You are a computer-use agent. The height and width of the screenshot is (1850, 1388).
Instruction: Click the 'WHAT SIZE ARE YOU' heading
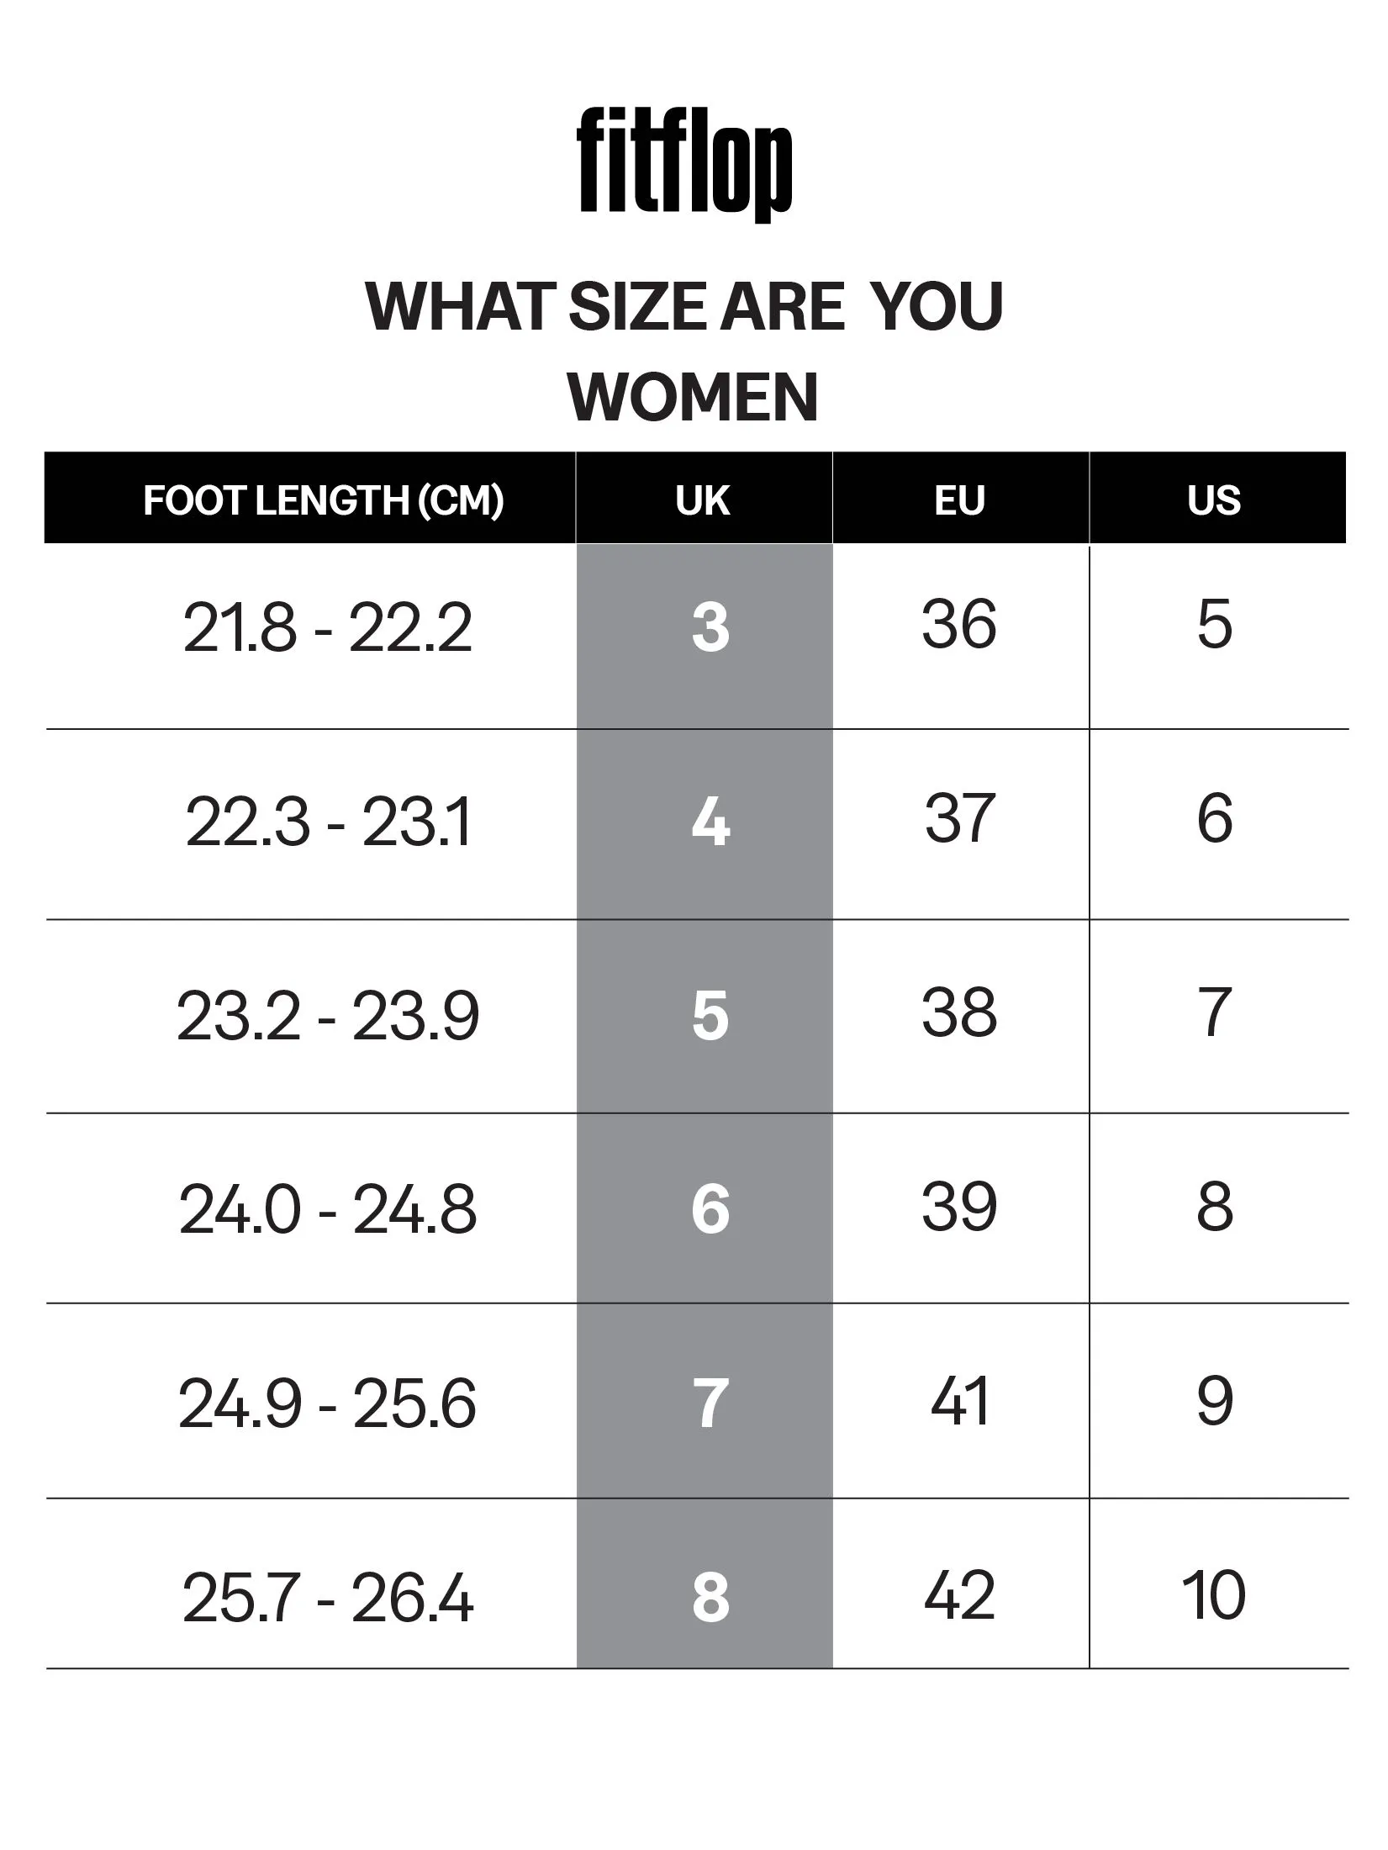coord(684,307)
